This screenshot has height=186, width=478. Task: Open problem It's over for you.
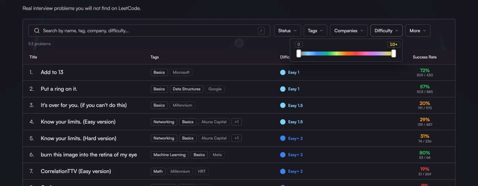click(x=84, y=105)
